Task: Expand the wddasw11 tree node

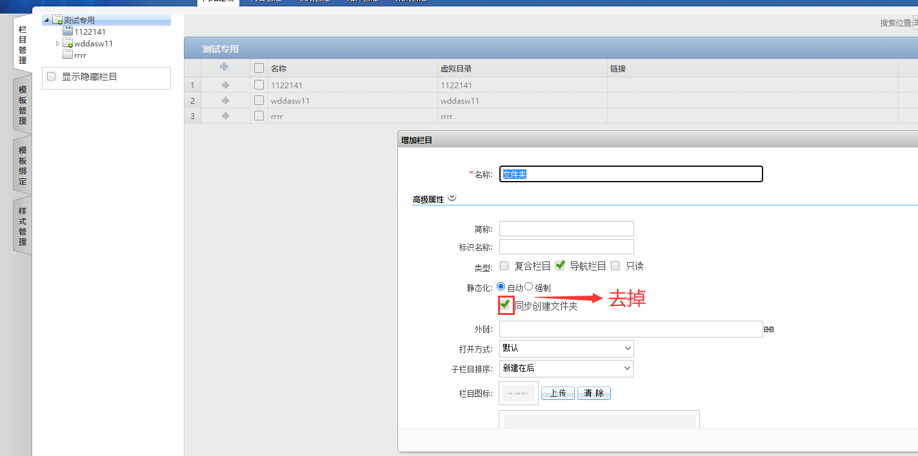Action: (57, 44)
